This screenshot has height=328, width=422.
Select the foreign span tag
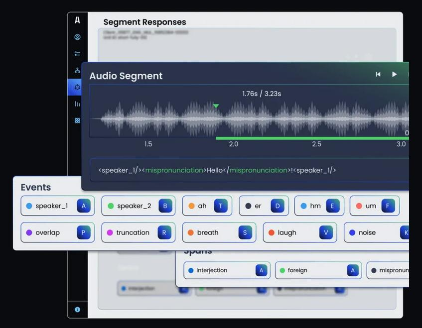coord(318,270)
